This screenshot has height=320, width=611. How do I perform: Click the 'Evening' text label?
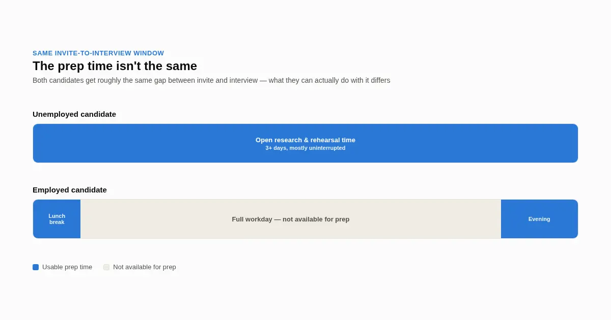(539, 219)
